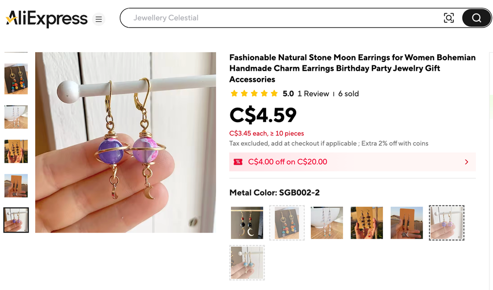This screenshot has height=290, width=493.
Task: Click the 5.0 rating score
Action: pyautogui.click(x=288, y=93)
